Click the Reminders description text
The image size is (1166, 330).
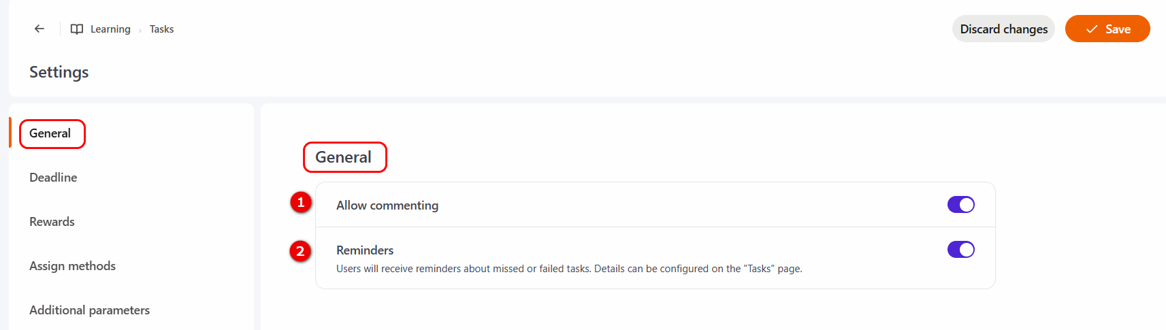coord(569,269)
